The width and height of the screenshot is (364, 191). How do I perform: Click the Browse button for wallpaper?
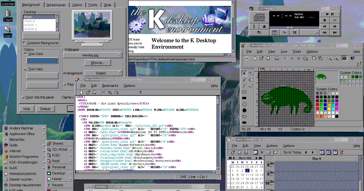97,63
